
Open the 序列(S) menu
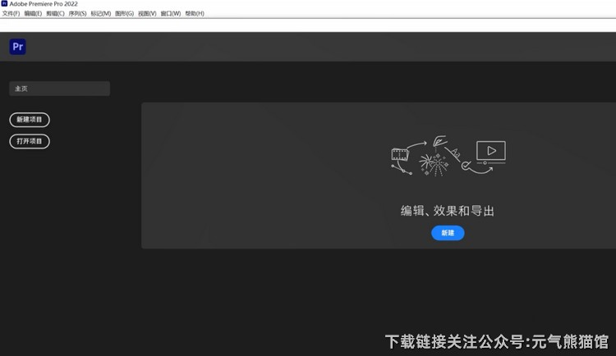[77, 14]
